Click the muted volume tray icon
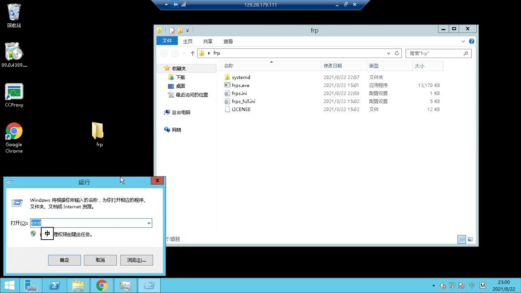The width and height of the screenshot is (521, 293). click(x=443, y=286)
